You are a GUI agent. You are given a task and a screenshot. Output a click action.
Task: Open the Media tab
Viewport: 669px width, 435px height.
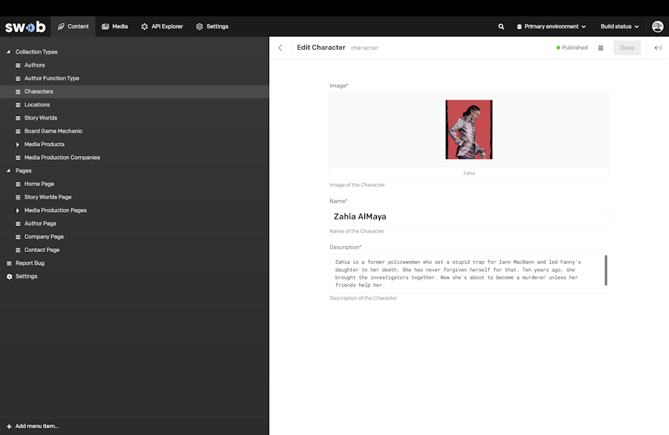pyautogui.click(x=114, y=27)
